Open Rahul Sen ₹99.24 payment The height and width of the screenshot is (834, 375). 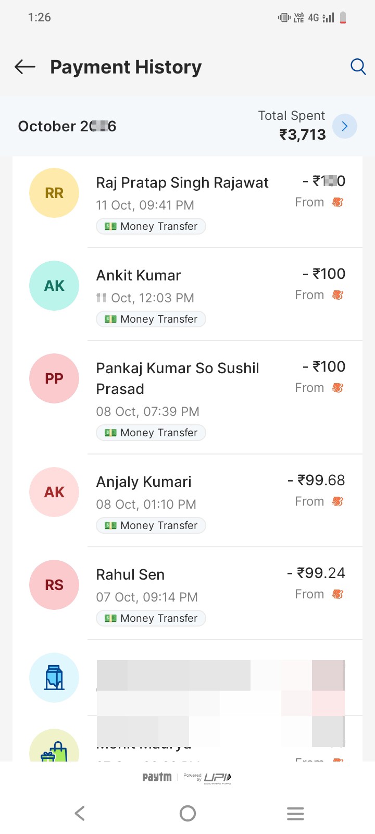pos(187,594)
